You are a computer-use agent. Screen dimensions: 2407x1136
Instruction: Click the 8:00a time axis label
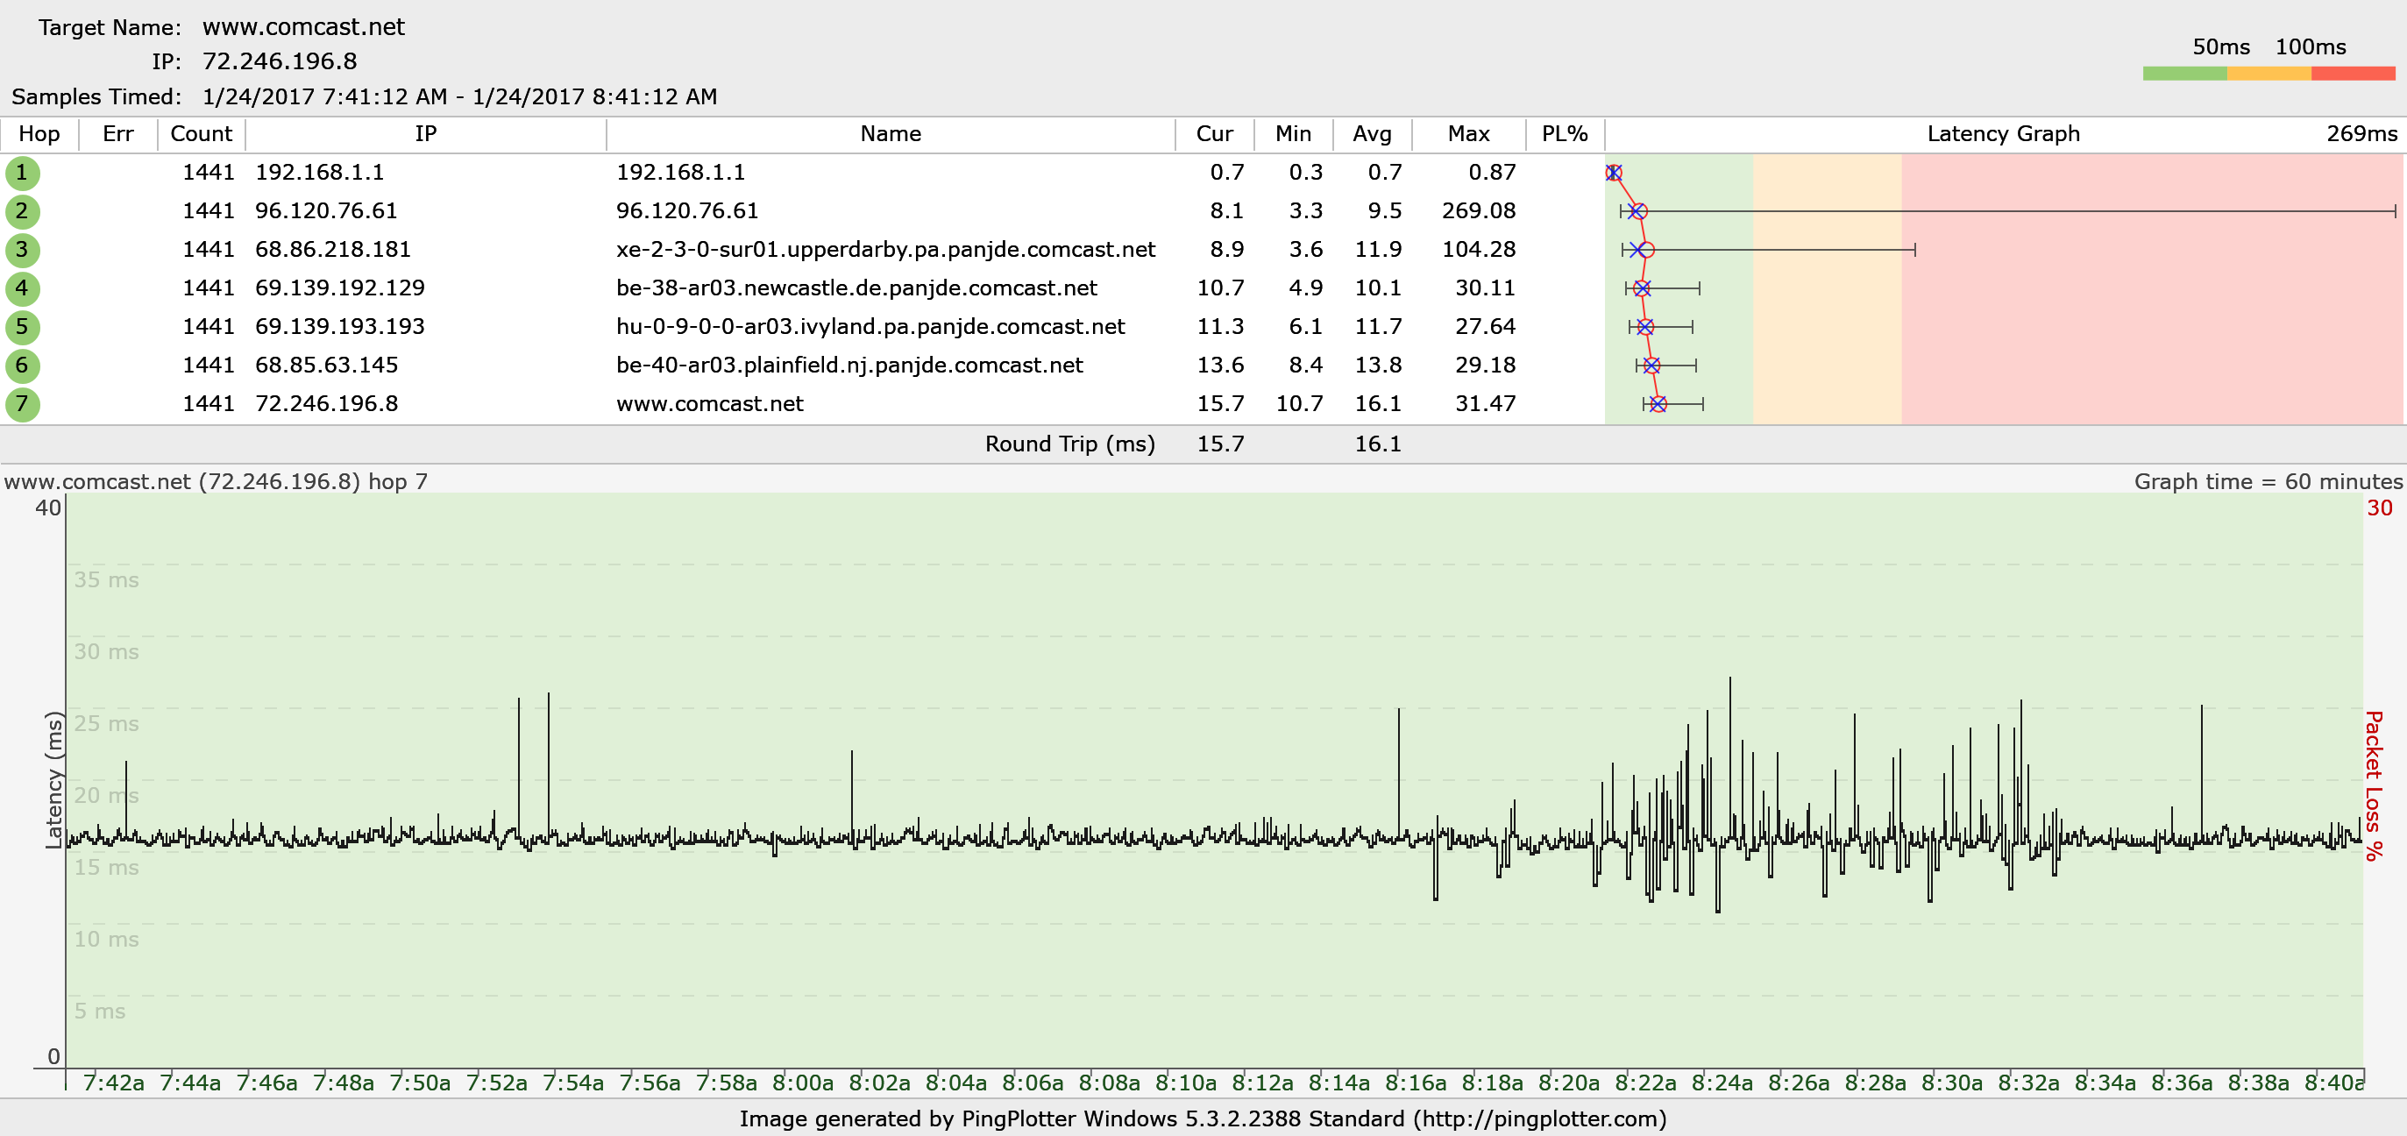click(803, 1083)
